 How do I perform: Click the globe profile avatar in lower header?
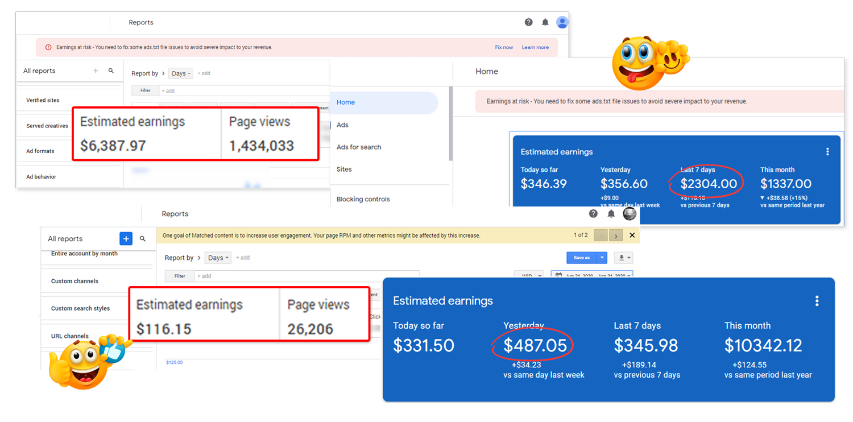coord(629,214)
